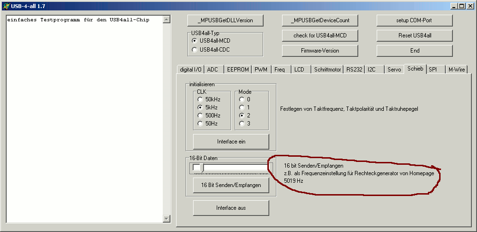Select Mode 0 radio button

(x=242, y=99)
